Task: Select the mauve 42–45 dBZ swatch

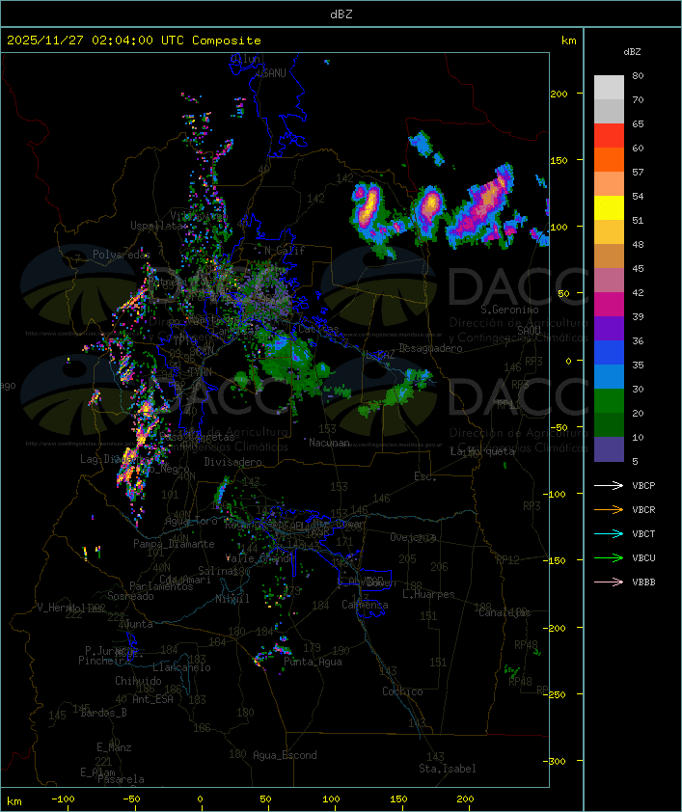Action: point(609,281)
